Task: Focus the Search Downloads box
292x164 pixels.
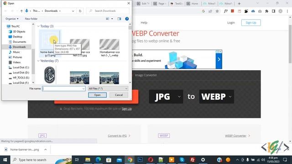Action: (x=108, y=11)
